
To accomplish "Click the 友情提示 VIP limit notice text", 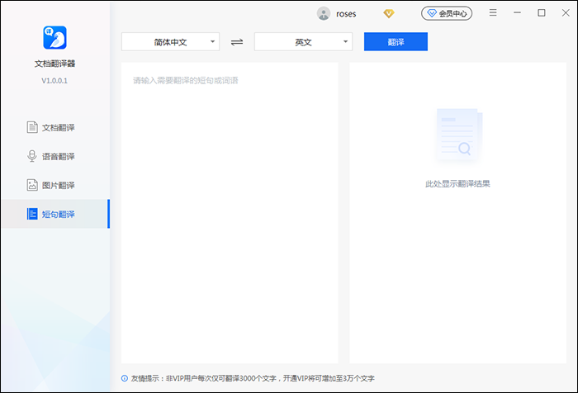I will [253, 378].
